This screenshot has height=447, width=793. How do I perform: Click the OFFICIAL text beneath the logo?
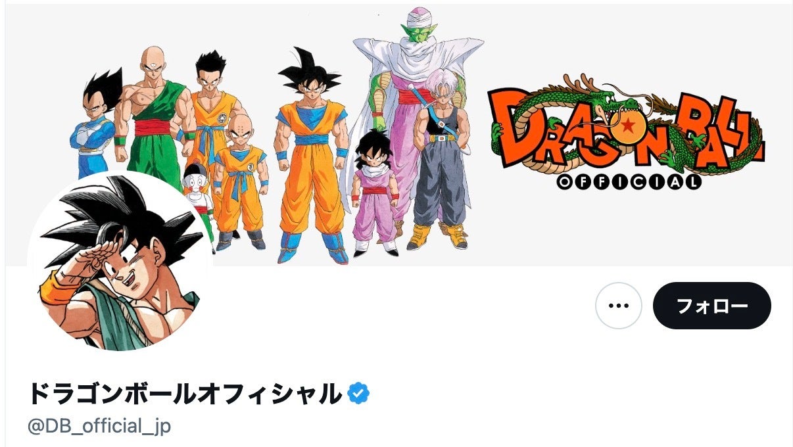click(629, 181)
